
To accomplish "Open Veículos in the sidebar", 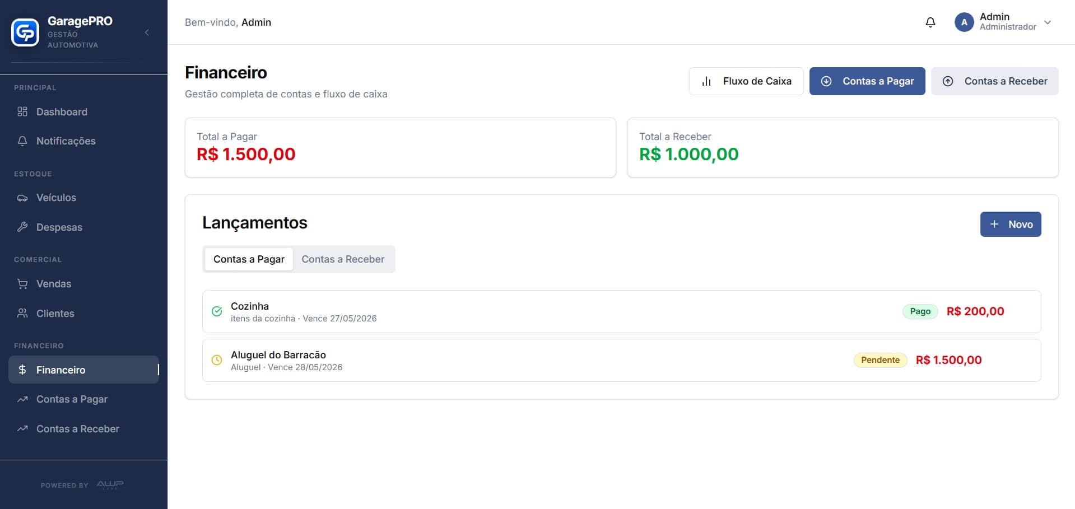I will (x=83, y=198).
